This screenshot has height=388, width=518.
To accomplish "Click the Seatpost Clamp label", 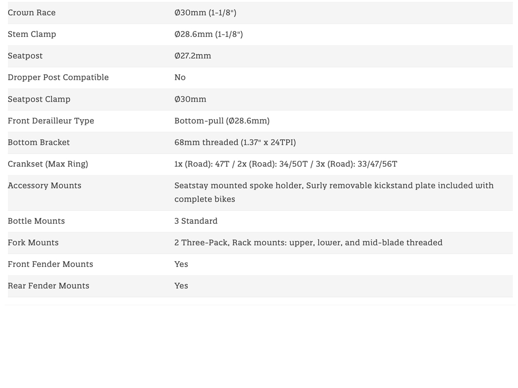I will coord(39,99).
